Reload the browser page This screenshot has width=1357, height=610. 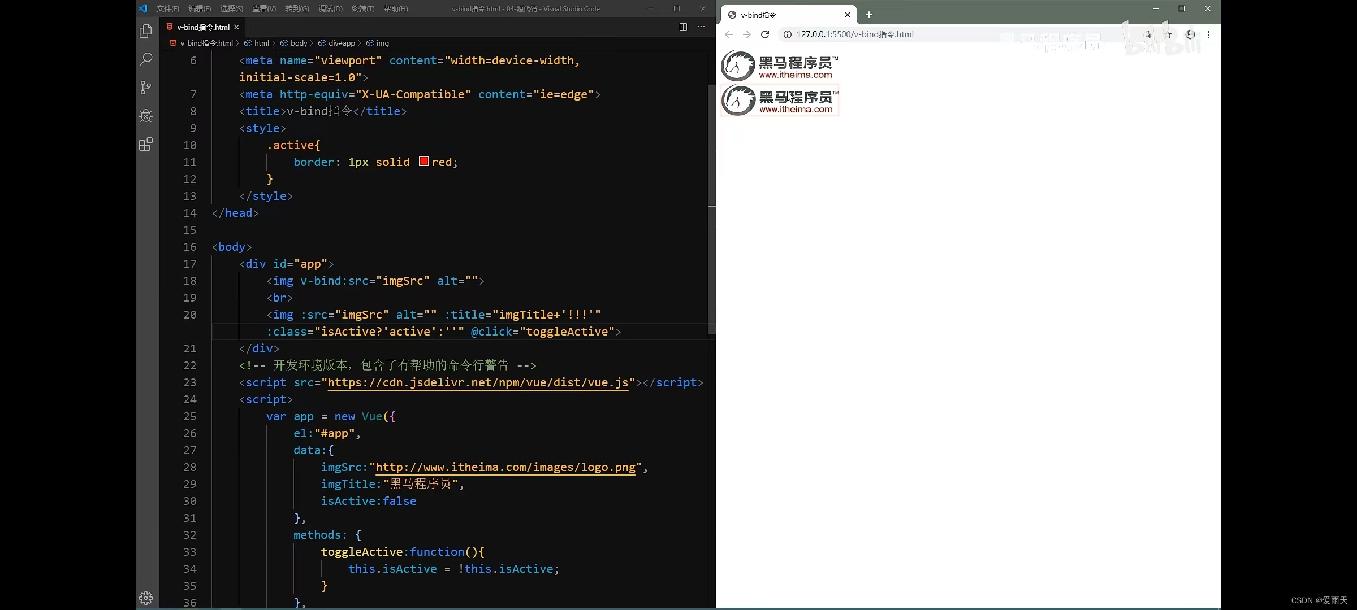pos(765,34)
